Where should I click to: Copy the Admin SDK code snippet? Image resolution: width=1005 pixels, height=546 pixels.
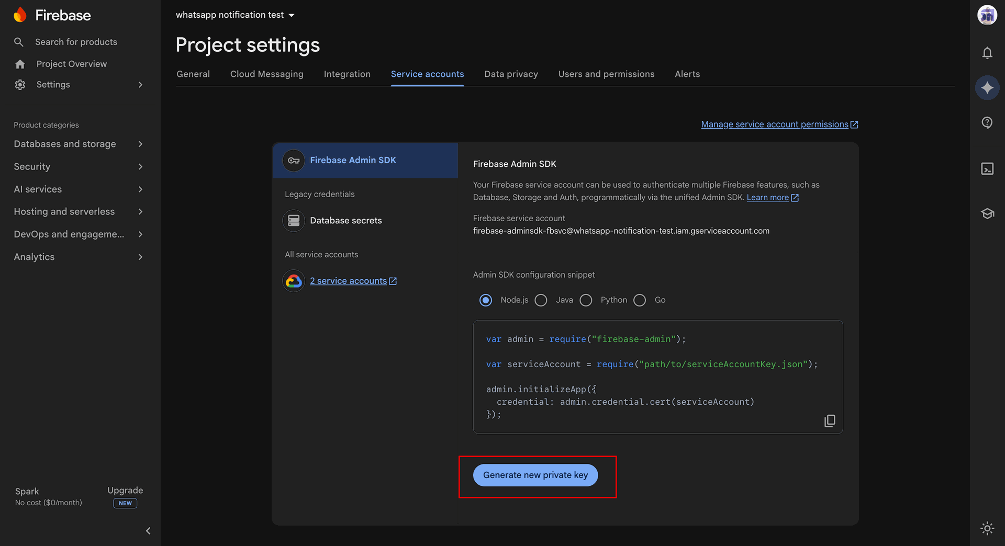coord(830,421)
